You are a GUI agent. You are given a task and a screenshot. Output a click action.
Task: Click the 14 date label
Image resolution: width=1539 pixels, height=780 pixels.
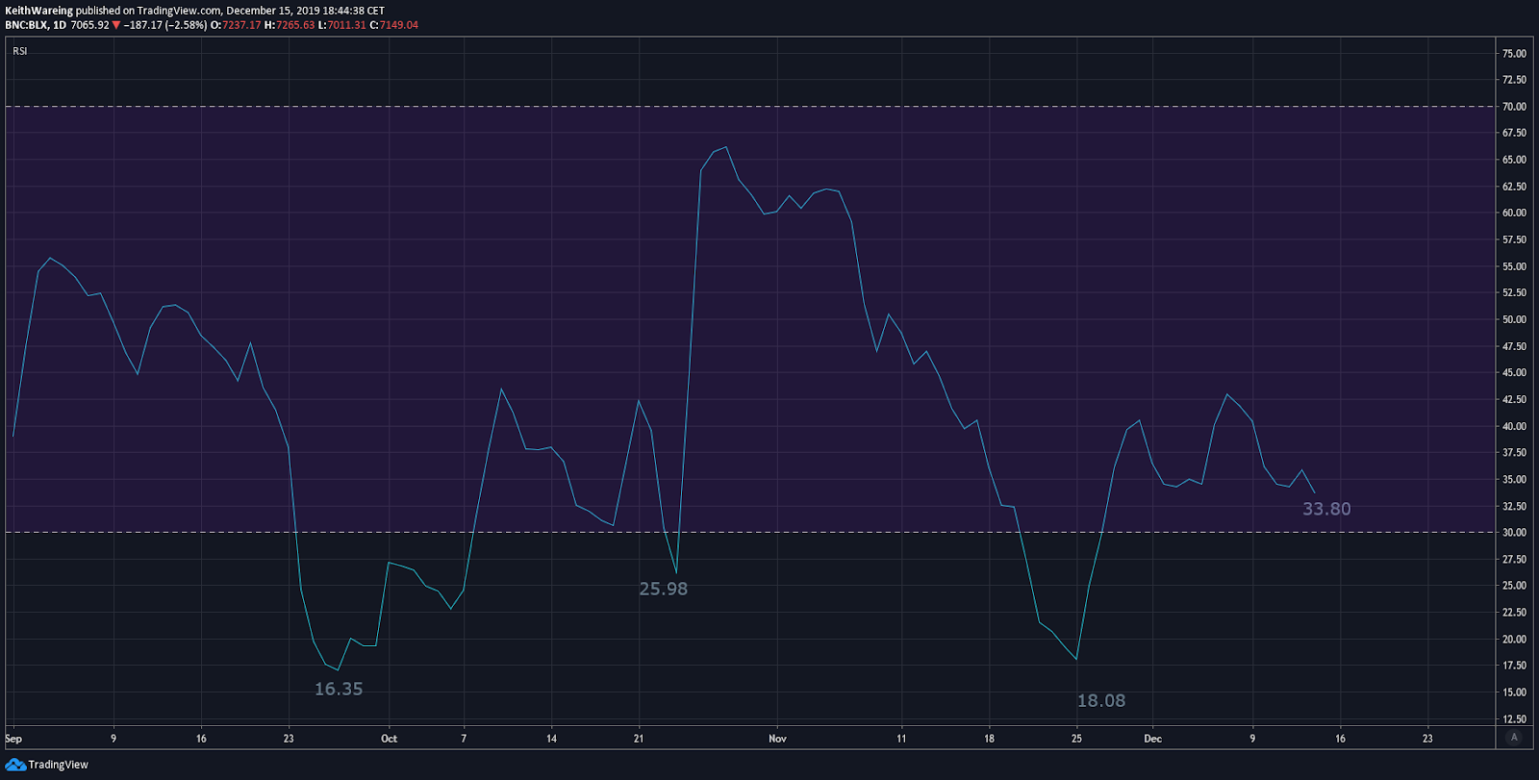tap(551, 739)
